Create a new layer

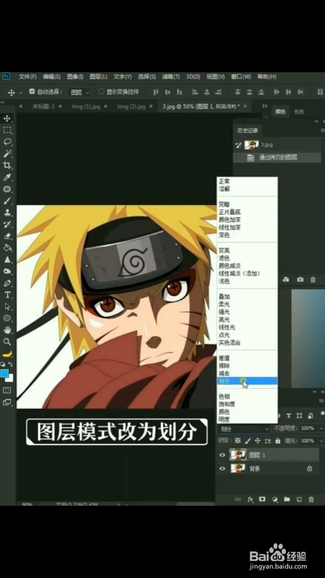[299, 499]
